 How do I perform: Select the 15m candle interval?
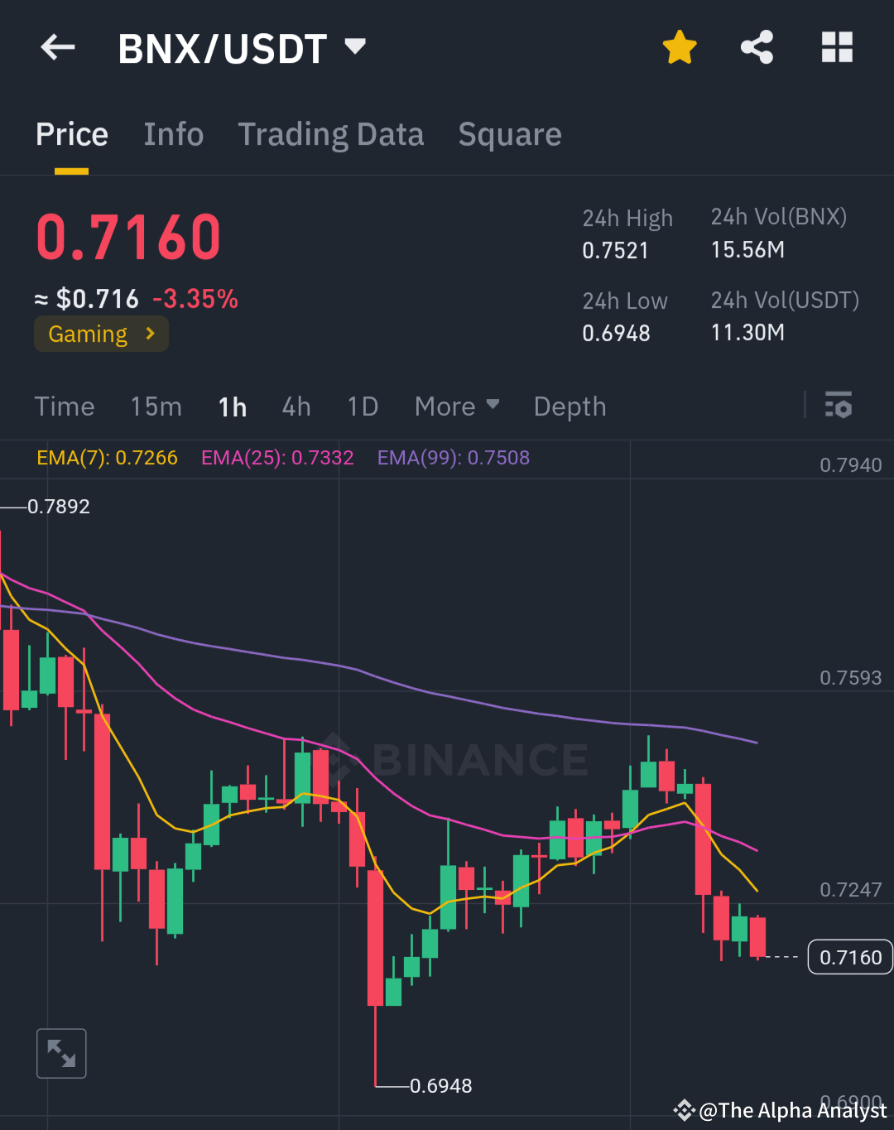(156, 406)
